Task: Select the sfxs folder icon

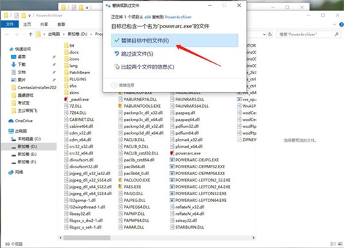Action: pos(66,86)
